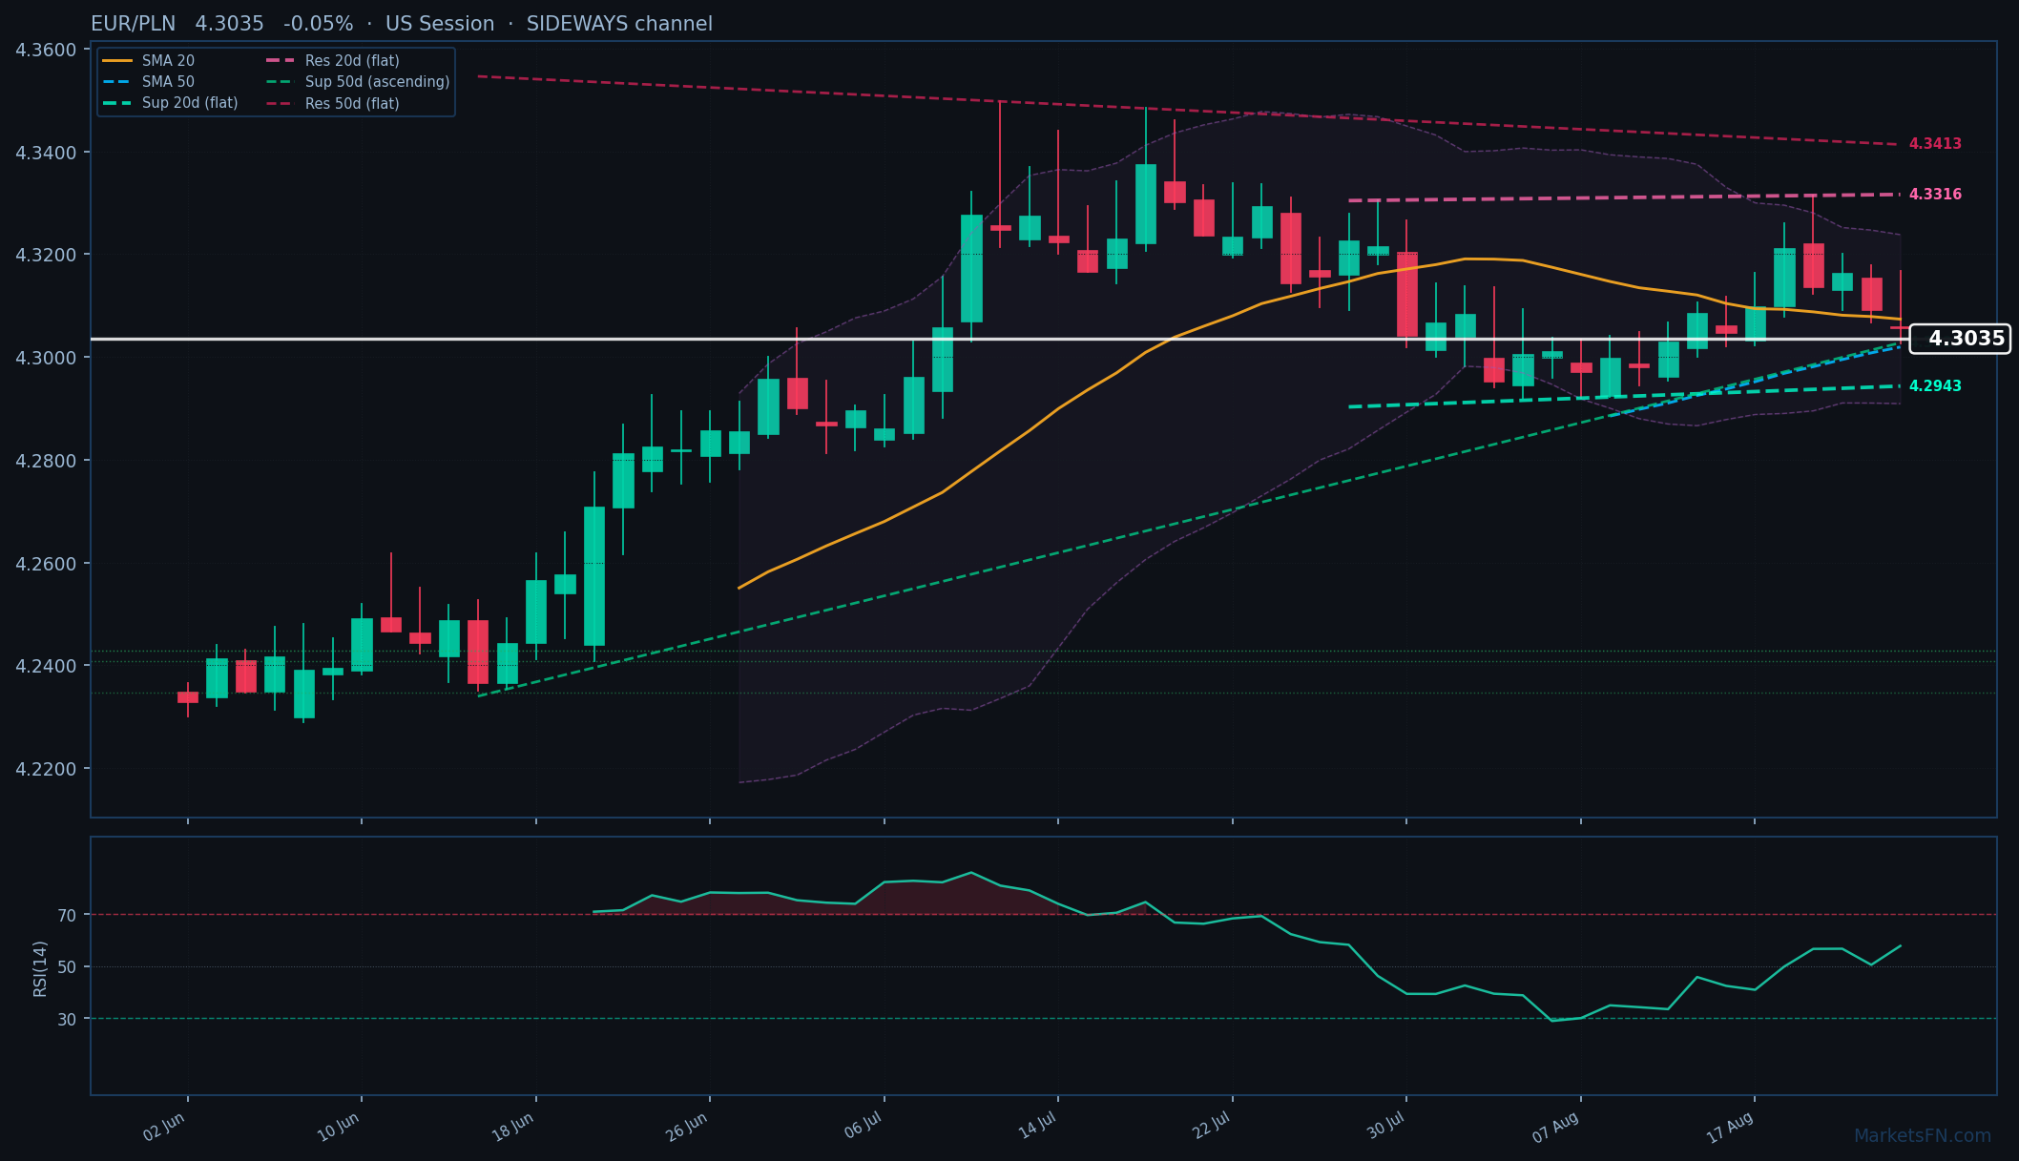The width and height of the screenshot is (2019, 1161).
Task: Click the 70 level on the RSI axis
Action: click(x=67, y=916)
